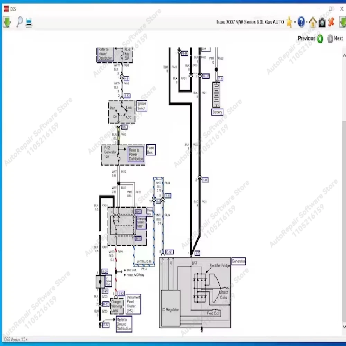Image resolution: width=346 pixels, height=346 pixels.
Task: Select connector label H-116
Action: [206, 76]
